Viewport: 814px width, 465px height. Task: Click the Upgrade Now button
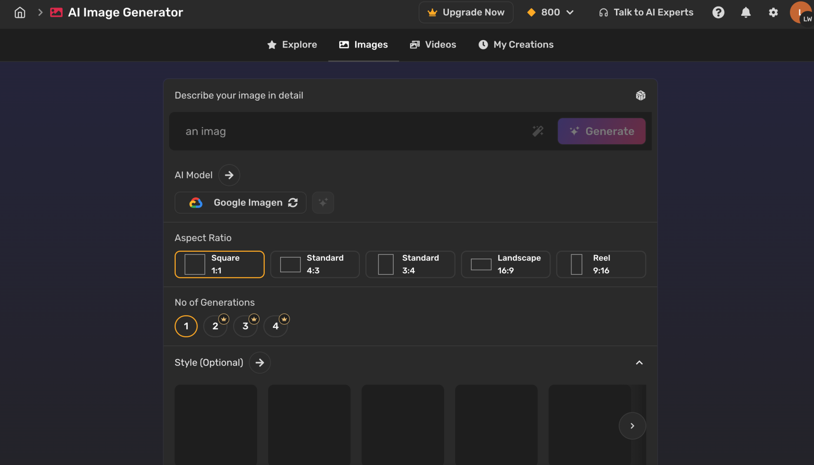tap(466, 12)
